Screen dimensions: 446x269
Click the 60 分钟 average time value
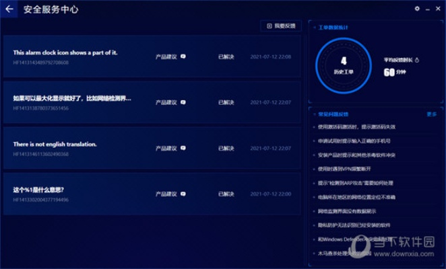point(395,72)
